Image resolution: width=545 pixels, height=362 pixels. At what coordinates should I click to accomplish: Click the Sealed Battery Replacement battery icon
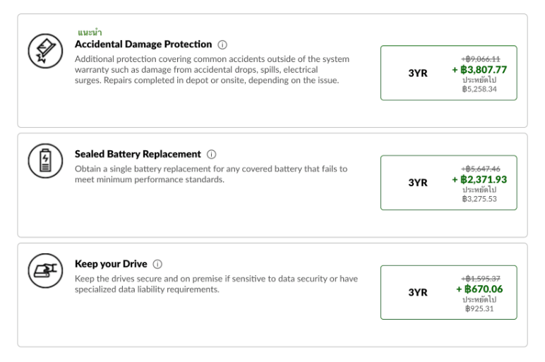click(x=45, y=161)
